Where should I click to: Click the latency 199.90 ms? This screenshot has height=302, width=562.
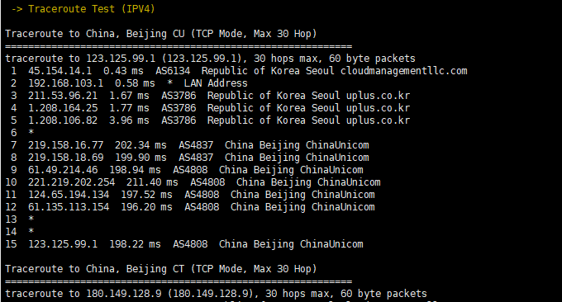[x=140, y=158]
